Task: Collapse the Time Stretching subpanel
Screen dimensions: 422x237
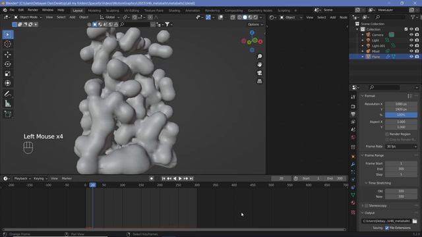Action: coord(366,183)
